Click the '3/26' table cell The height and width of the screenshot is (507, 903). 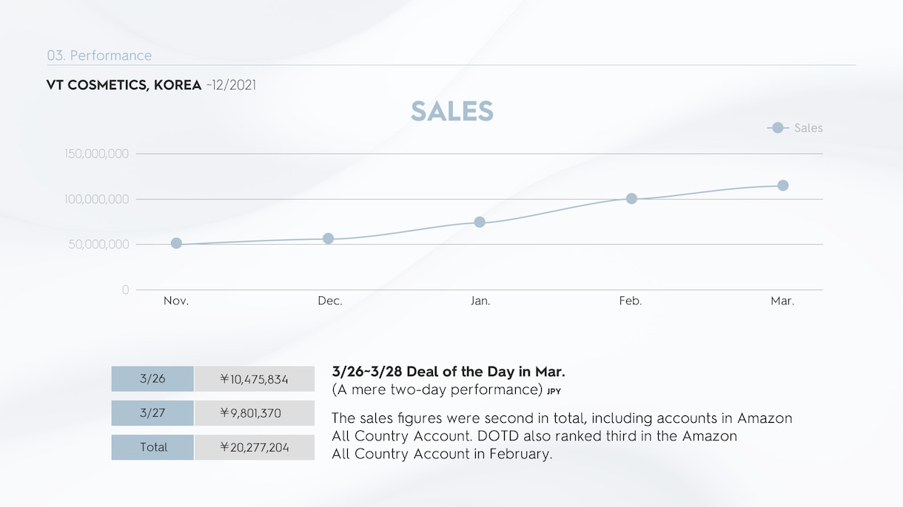152,378
